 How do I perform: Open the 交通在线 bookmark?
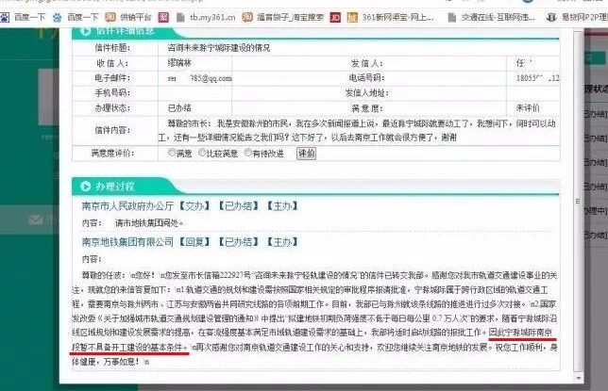point(491,17)
